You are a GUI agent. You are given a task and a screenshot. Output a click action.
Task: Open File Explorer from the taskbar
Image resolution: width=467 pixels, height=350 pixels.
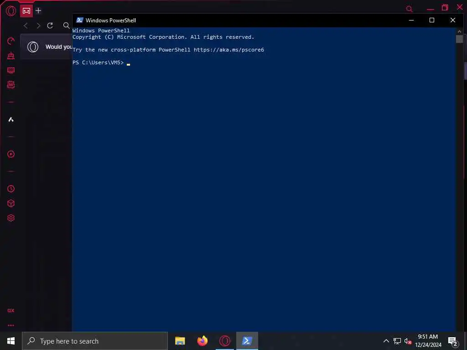pyautogui.click(x=180, y=341)
